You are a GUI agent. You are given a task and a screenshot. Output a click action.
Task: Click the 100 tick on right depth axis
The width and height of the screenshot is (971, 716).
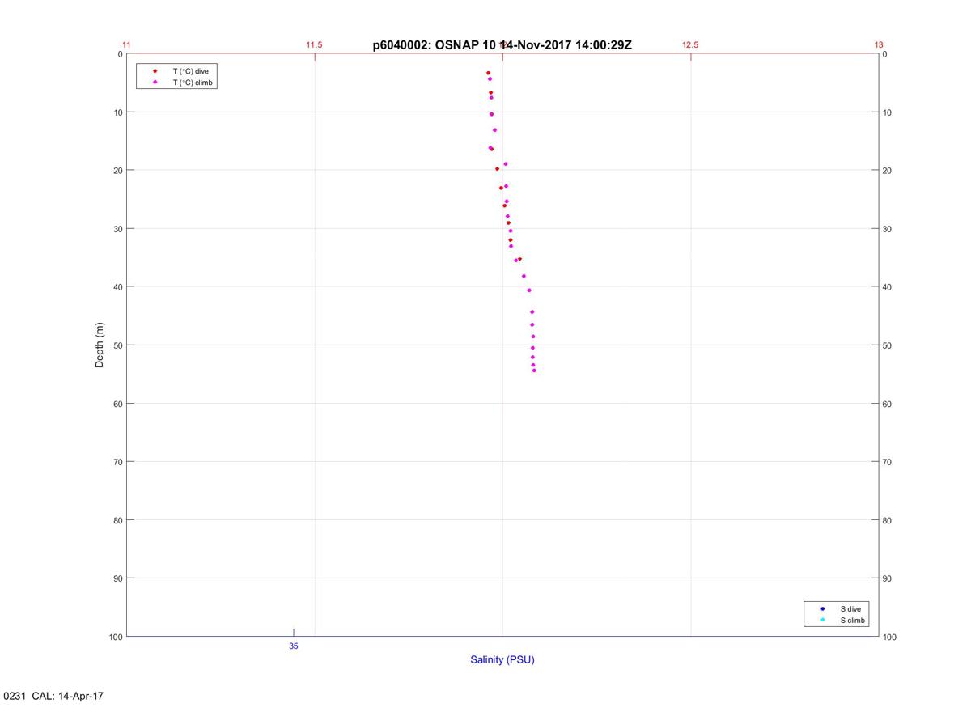click(x=889, y=638)
